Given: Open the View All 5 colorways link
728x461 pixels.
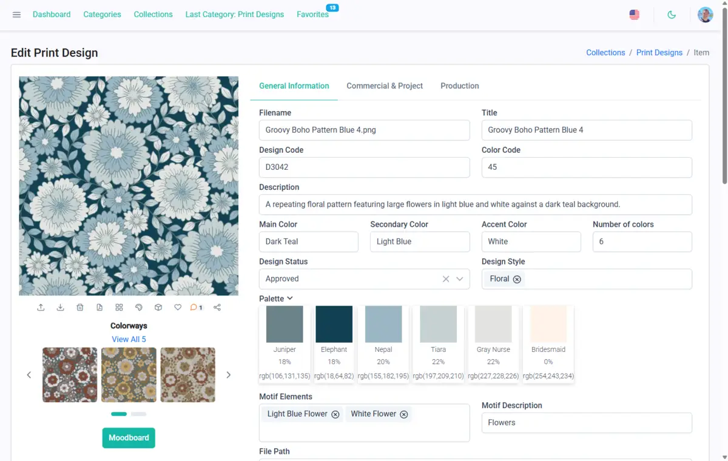Looking at the screenshot, I should click(x=129, y=339).
